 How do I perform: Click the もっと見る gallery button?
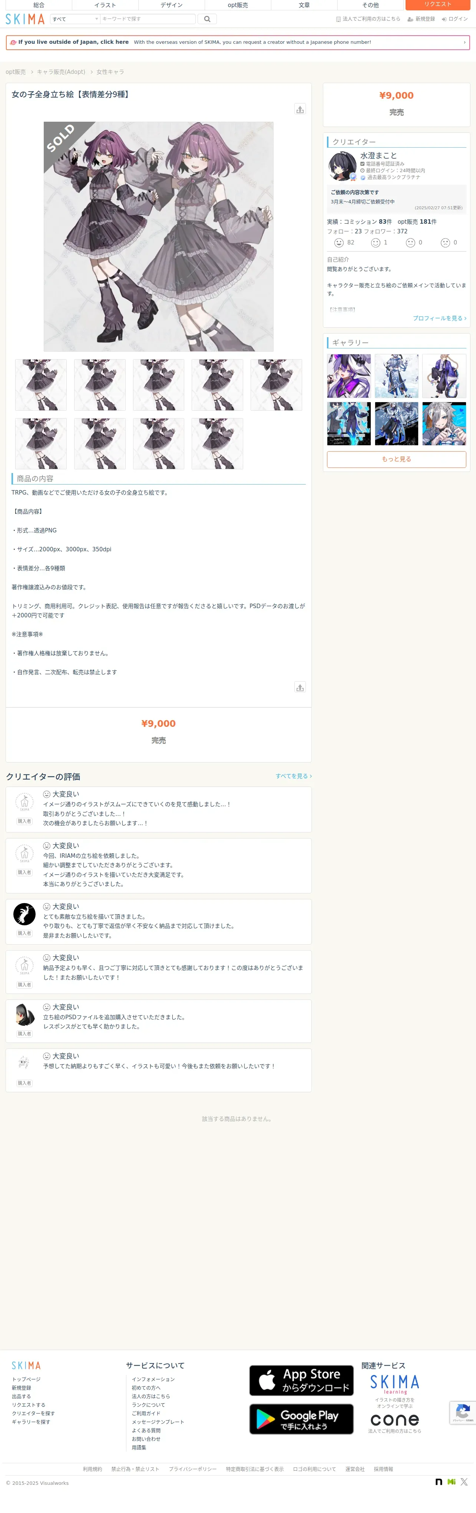point(396,459)
